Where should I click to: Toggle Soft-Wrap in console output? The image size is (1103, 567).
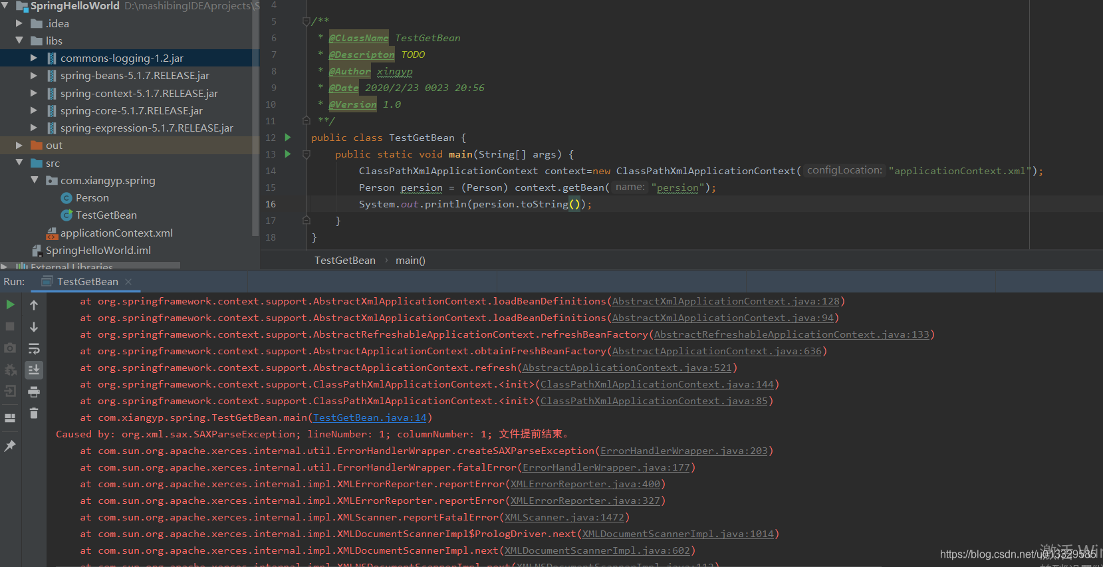pos(34,348)
